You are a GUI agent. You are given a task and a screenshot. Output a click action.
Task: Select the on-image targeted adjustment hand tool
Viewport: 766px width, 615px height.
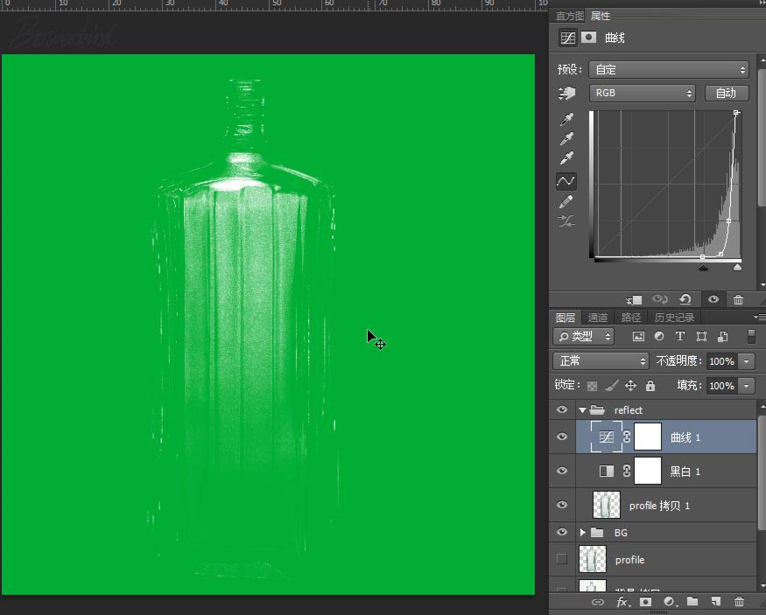pos(566,93)
